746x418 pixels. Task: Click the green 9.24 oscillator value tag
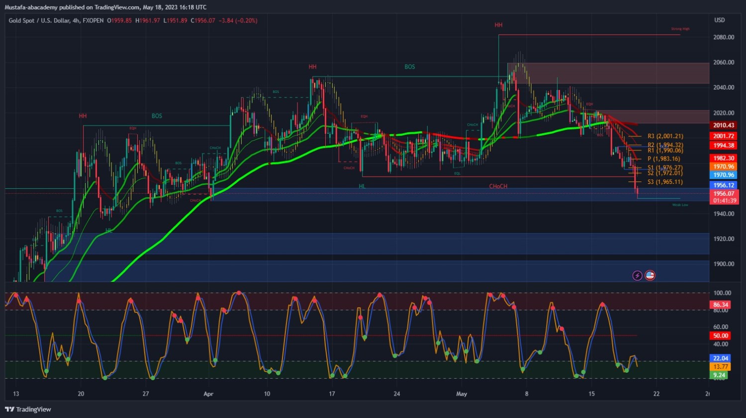tap(719, 375)
